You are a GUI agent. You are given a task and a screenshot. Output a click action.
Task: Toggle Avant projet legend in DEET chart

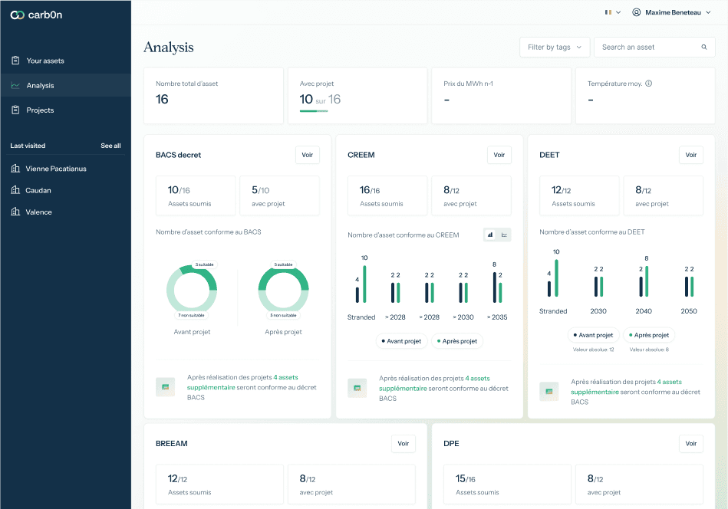coord(593,335)
